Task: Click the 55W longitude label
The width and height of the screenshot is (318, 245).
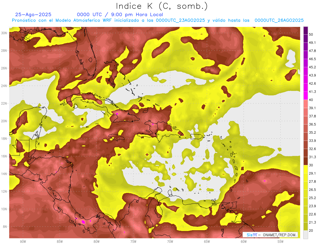Action: click(281, 242)
